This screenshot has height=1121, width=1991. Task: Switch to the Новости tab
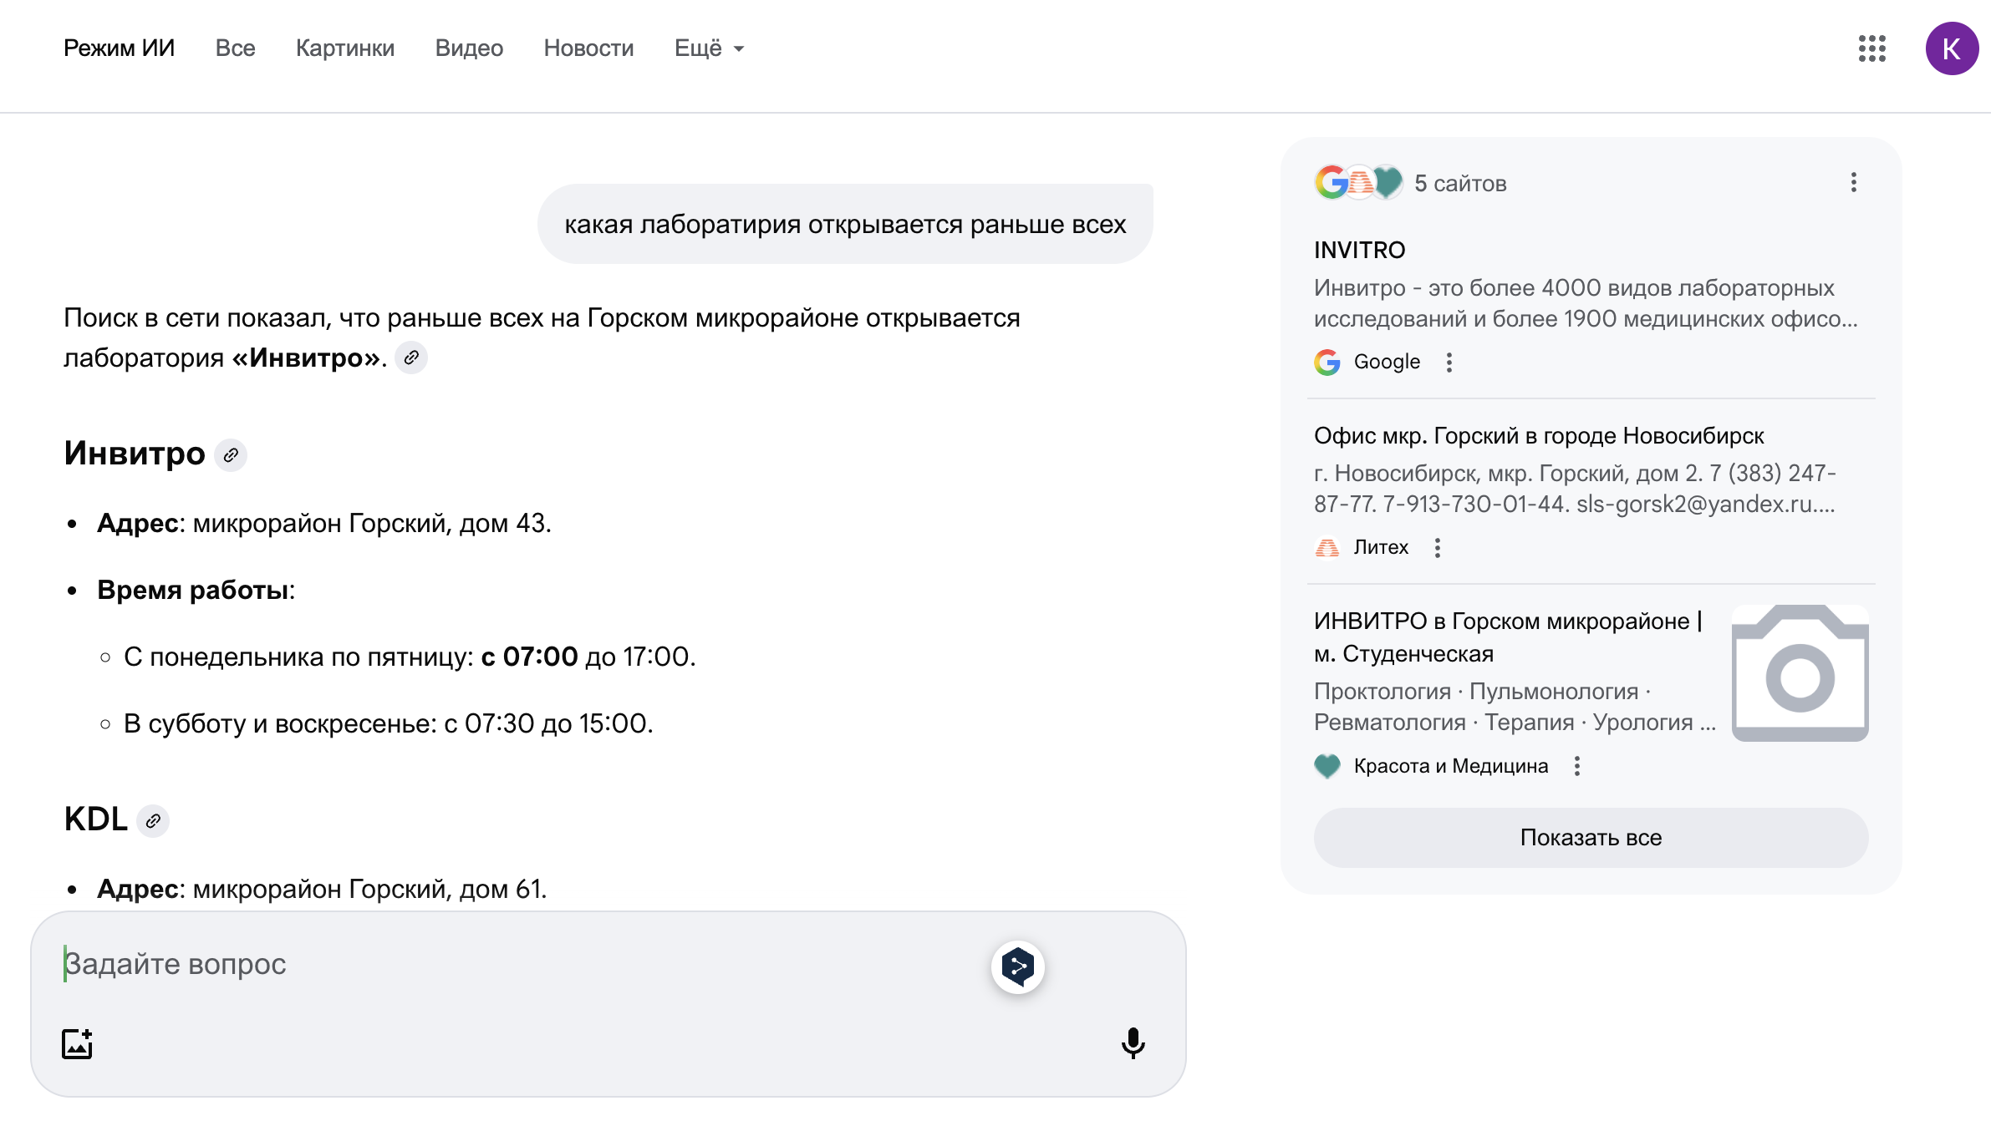click(588, 48)
